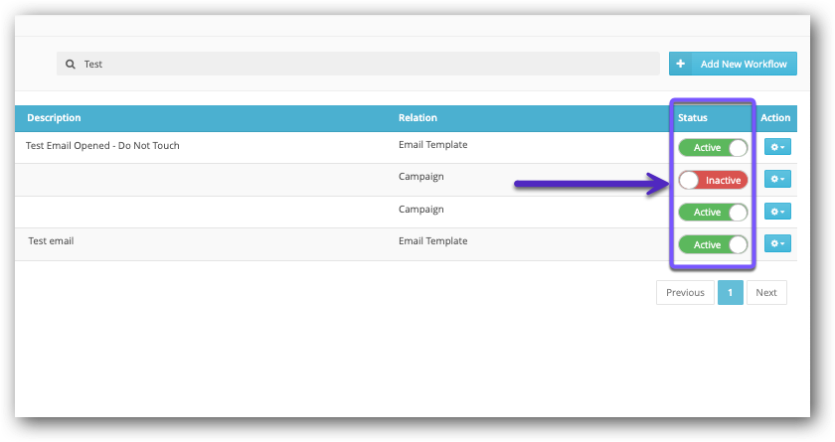835x442 pixels.
Task: Click the plus icon on Add New Workflow
Action: 681,64
